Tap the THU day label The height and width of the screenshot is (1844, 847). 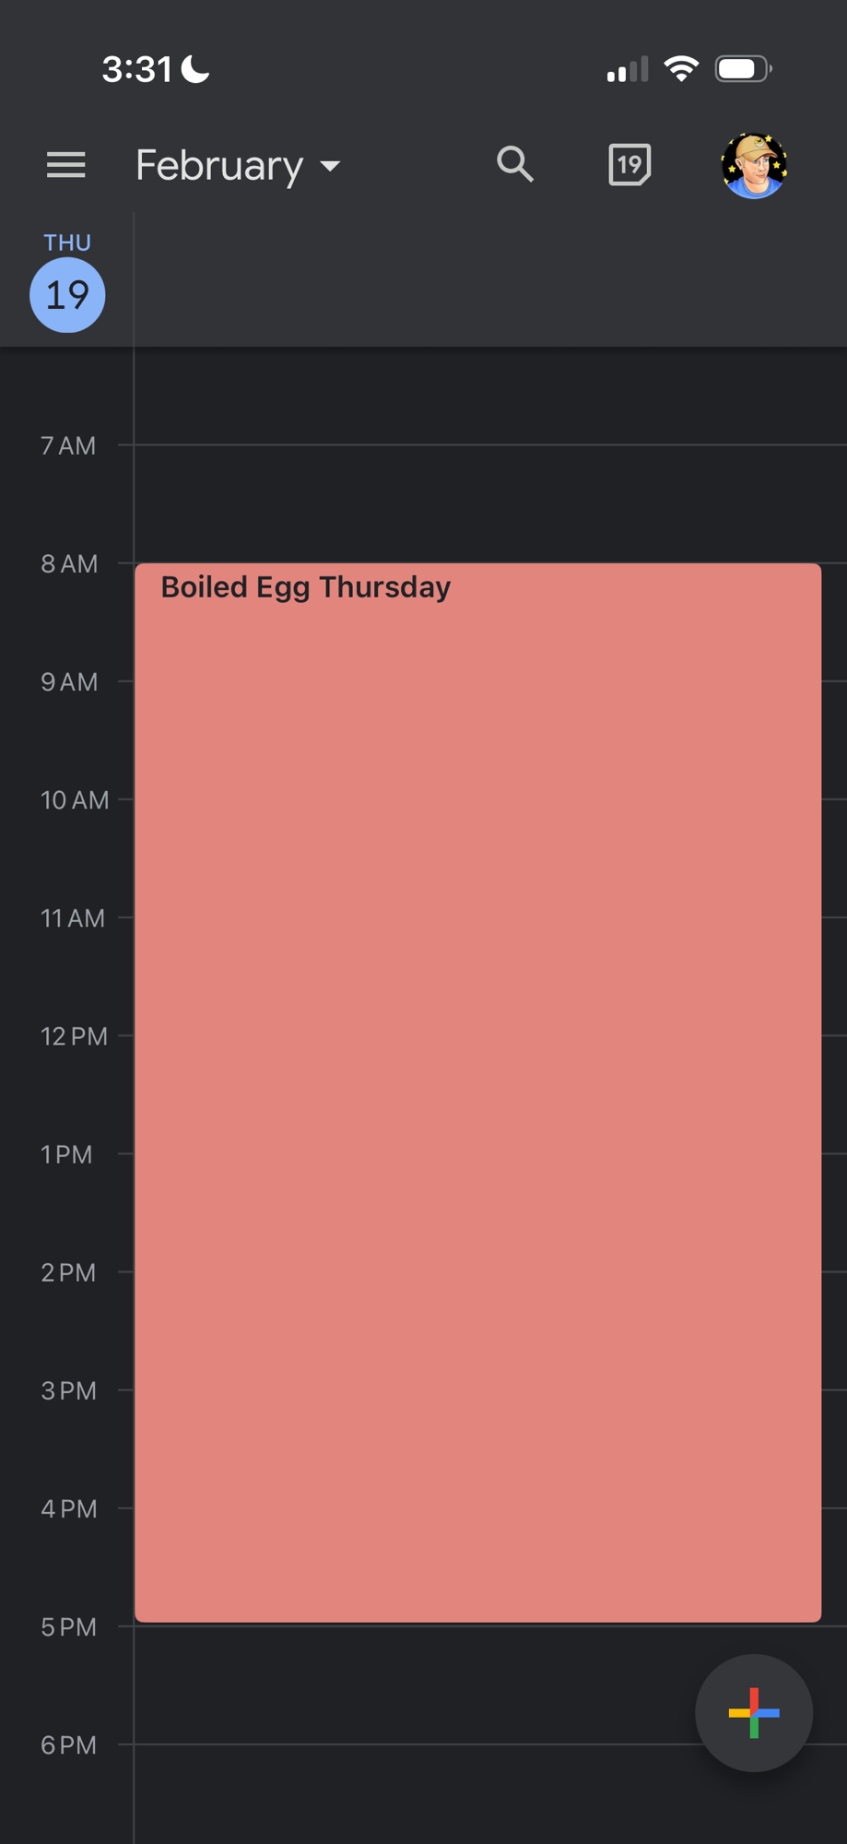pos(67,242)
